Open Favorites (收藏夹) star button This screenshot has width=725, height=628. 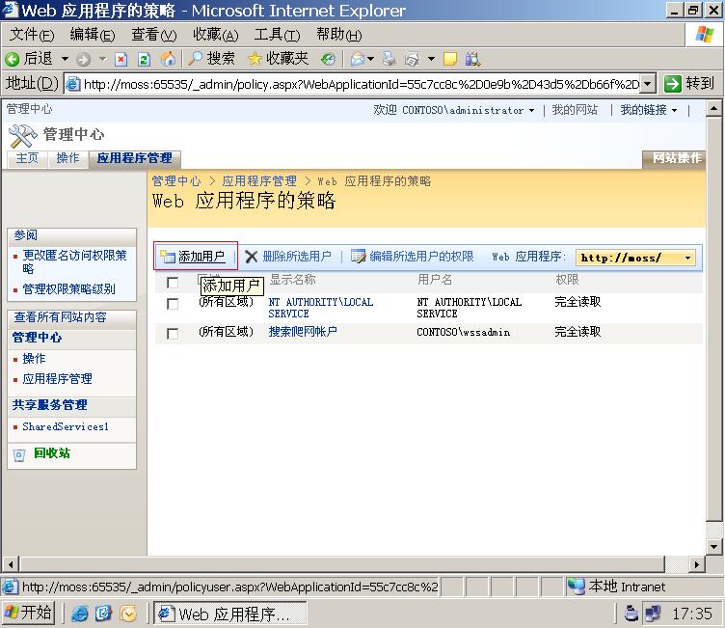[278, 59]
